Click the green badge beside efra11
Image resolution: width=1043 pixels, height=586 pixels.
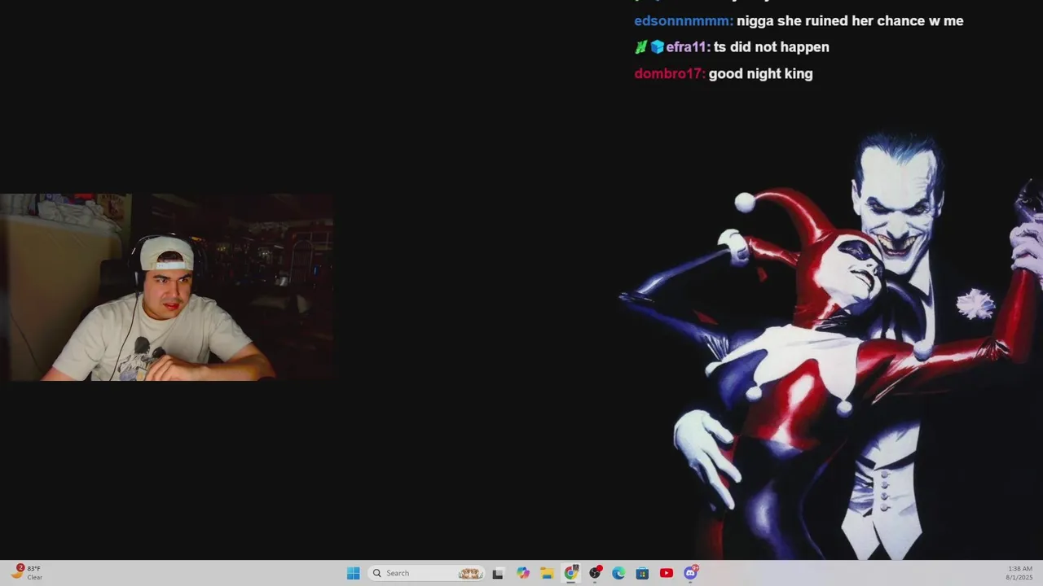(641, 47)
